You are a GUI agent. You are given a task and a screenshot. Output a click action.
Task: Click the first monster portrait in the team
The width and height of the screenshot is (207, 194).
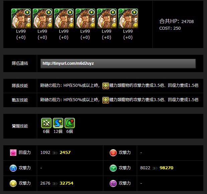tap(21, 18)
